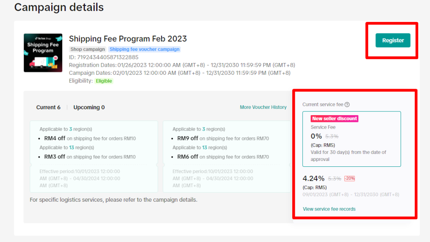This screenshot has width=430, height=242.
Task: Select the RM9 off voucher card
Action: (227, 157)
